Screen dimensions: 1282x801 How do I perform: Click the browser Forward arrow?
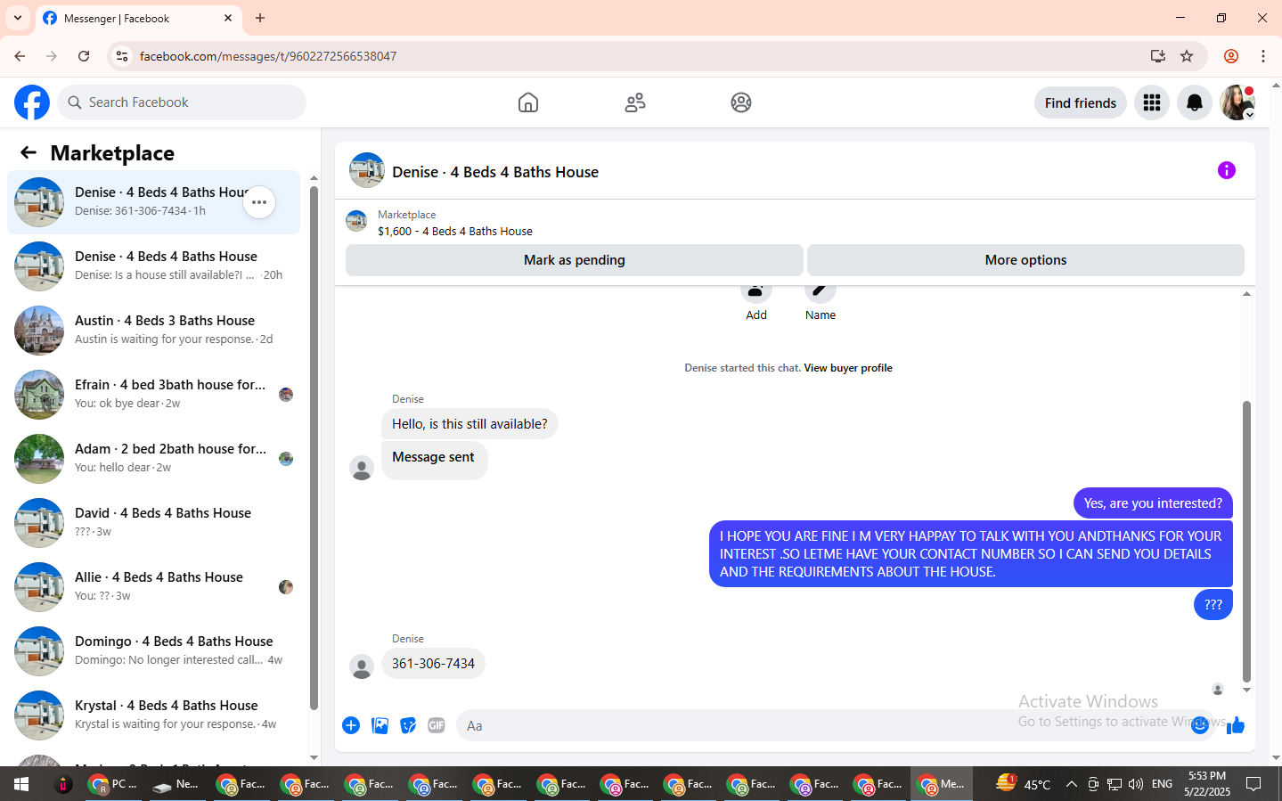[52, 56]
